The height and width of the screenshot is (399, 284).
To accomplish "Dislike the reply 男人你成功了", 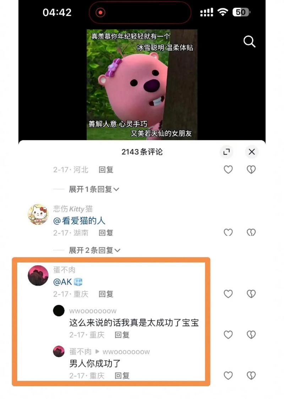I will tap(251, 375).
